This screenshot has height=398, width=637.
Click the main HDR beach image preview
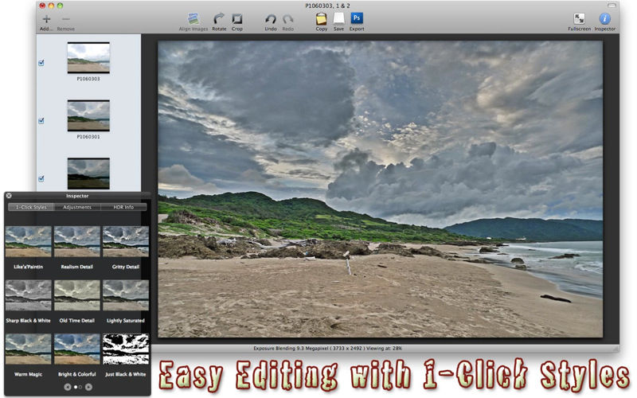(380, 189)
